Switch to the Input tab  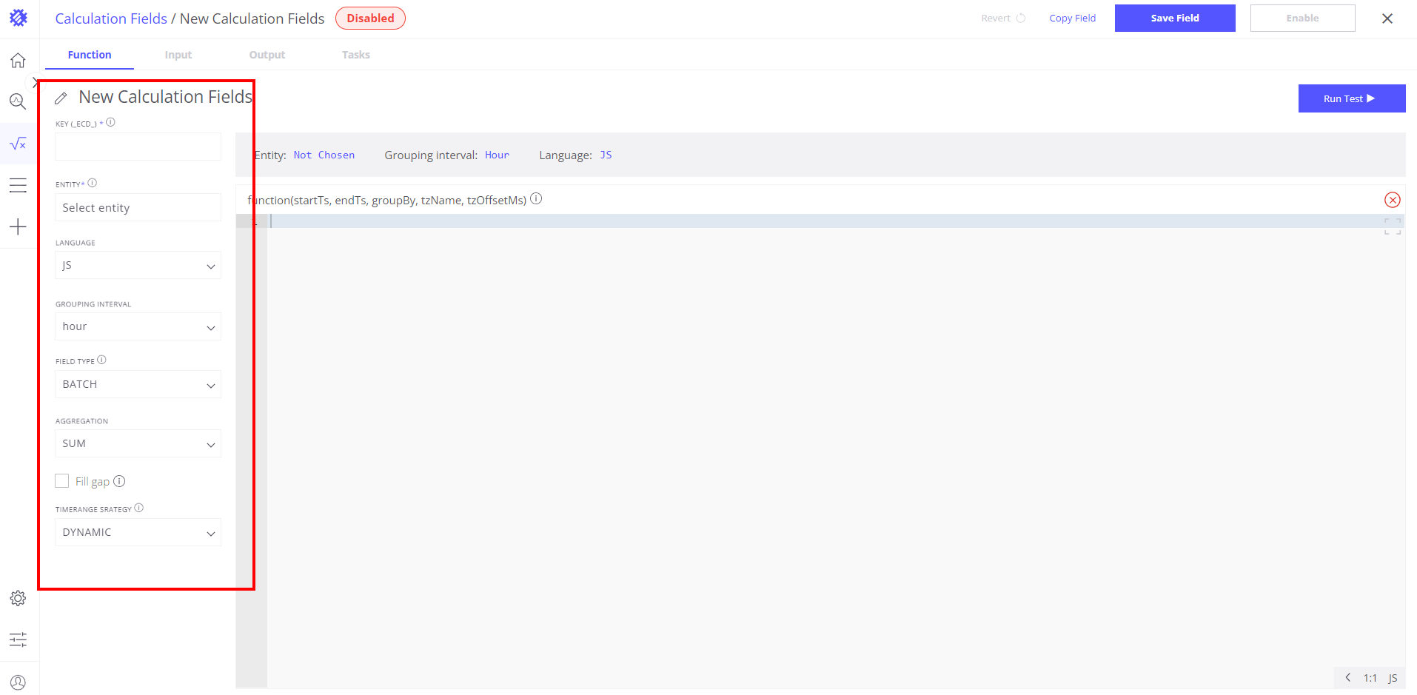tap(178, 55)
